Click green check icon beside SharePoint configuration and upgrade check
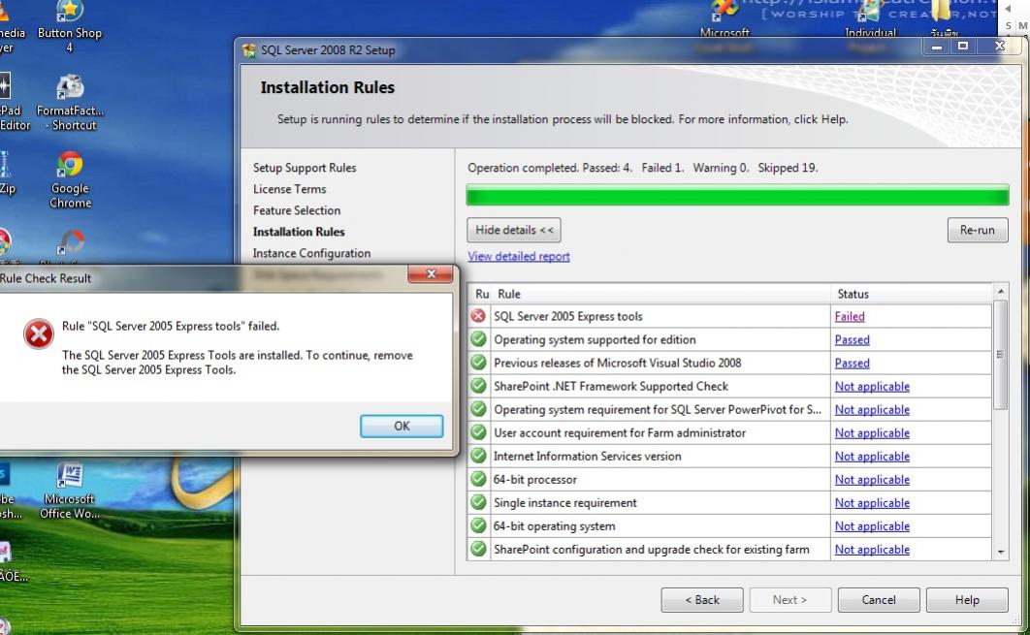Viewport: 1030px width, 635px height. [478, 549]
